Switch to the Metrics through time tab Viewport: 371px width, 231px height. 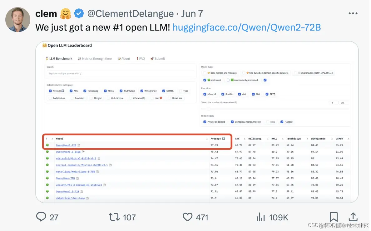tap(95, 59)
